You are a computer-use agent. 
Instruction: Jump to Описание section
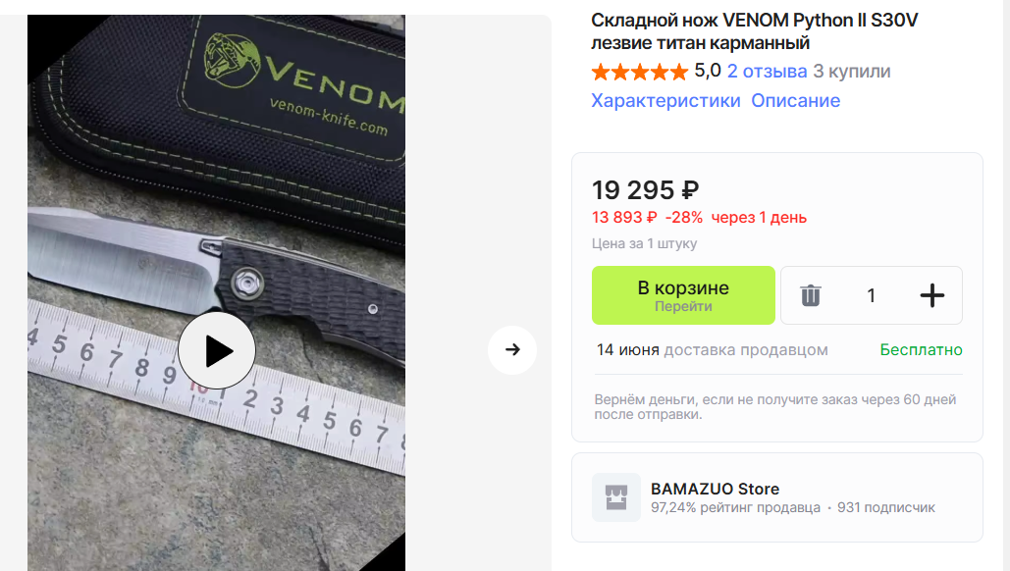795,100
